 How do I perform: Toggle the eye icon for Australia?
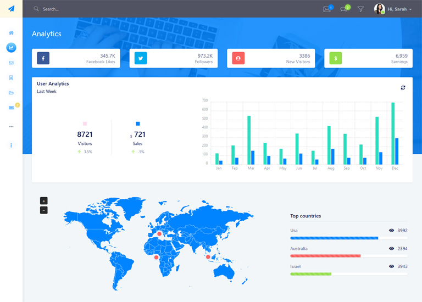click(392, 249)
